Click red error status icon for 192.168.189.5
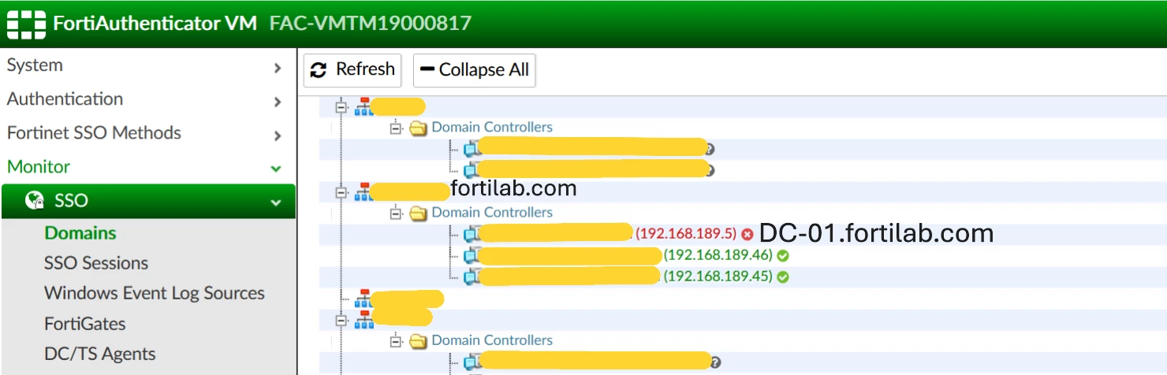1167x375 pixels. click(748, 234)
